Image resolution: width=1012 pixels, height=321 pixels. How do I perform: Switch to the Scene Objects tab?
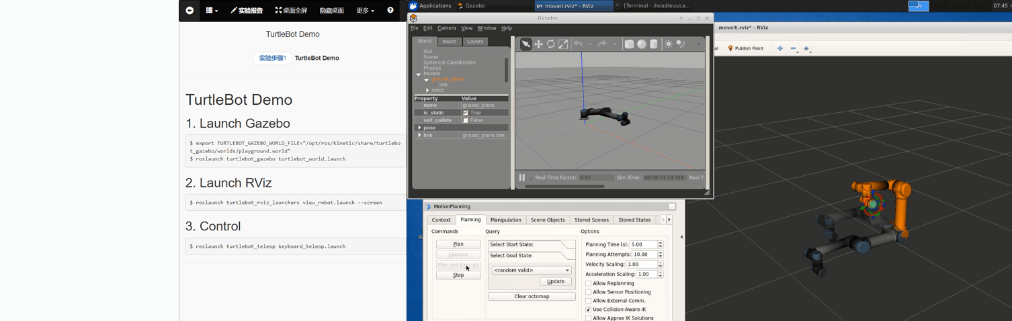(548, 220)
